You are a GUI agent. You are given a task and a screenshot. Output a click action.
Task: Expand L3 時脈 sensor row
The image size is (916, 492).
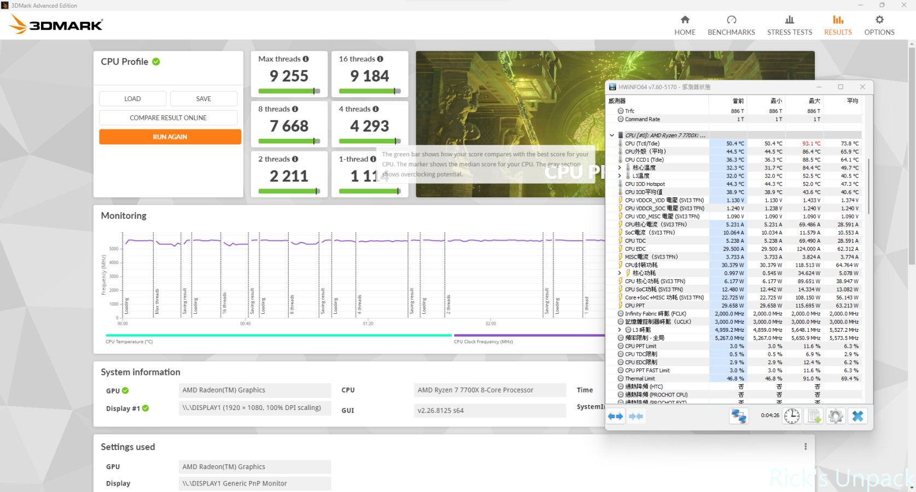pos(620,330)
